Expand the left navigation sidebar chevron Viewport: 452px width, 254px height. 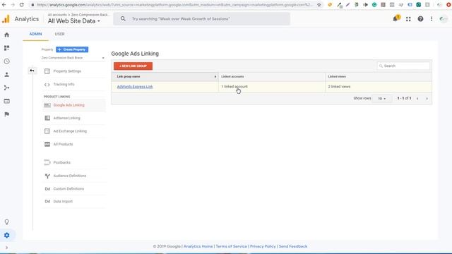6,248
